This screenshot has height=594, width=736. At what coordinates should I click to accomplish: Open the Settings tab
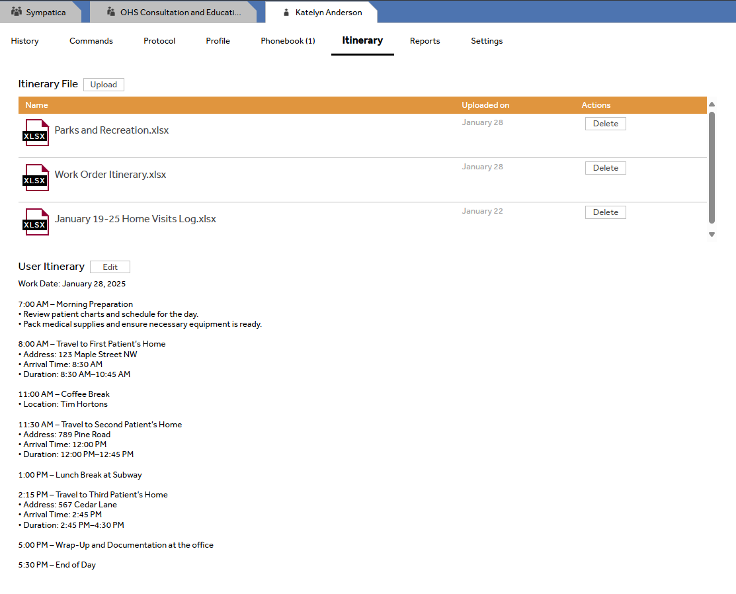pyautogui.click(x=487, y=41)
